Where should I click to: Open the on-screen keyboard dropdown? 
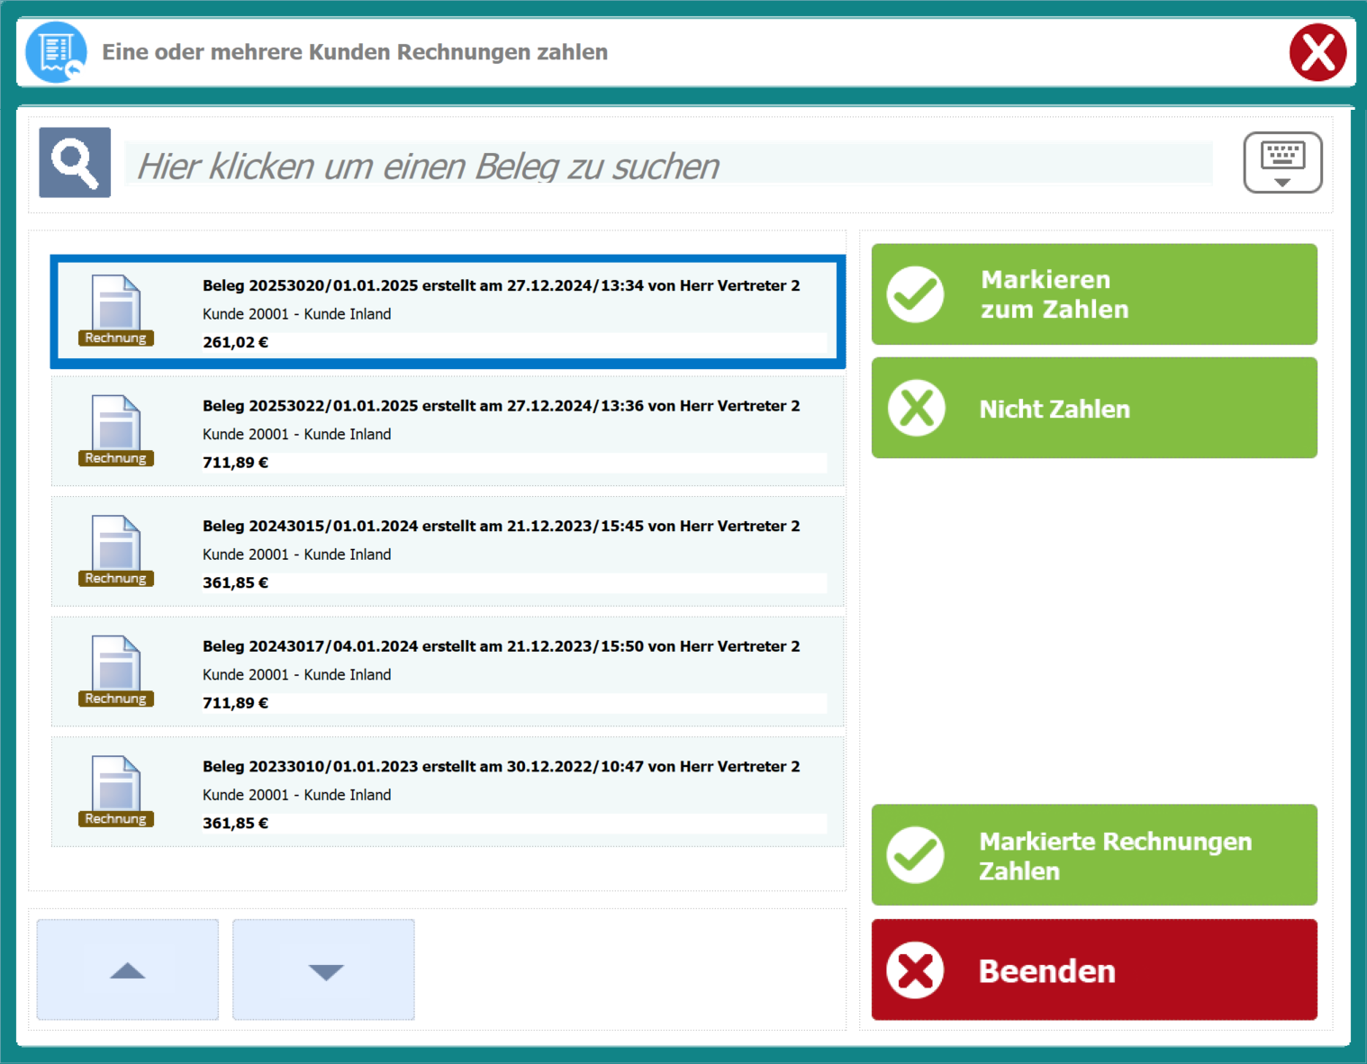pos(1282,163)
